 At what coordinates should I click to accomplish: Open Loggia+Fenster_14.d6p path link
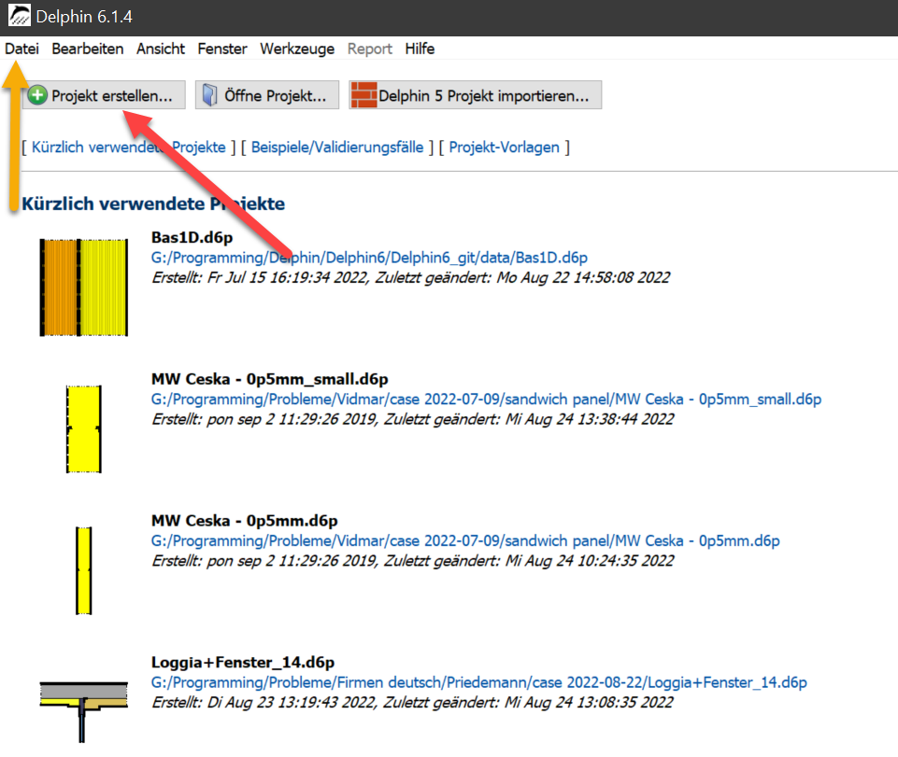click(x=478, y=682)
